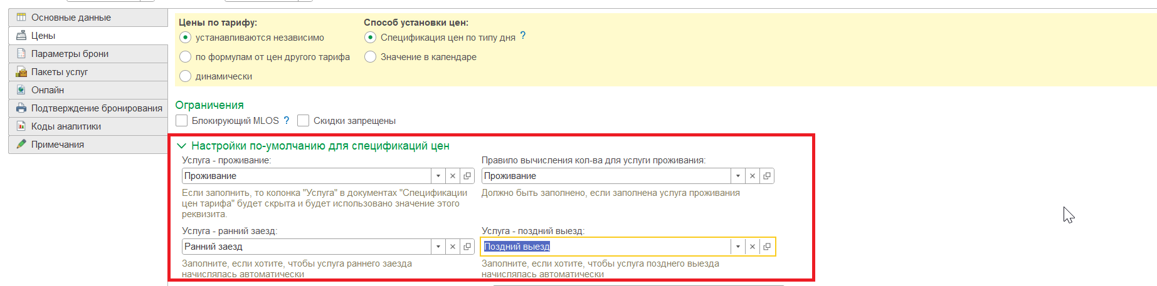The height and width of the screenshot is (286, 1157).
Task: Open dropdown of Услуга - ранний заезд
Action: coord(438,247)
